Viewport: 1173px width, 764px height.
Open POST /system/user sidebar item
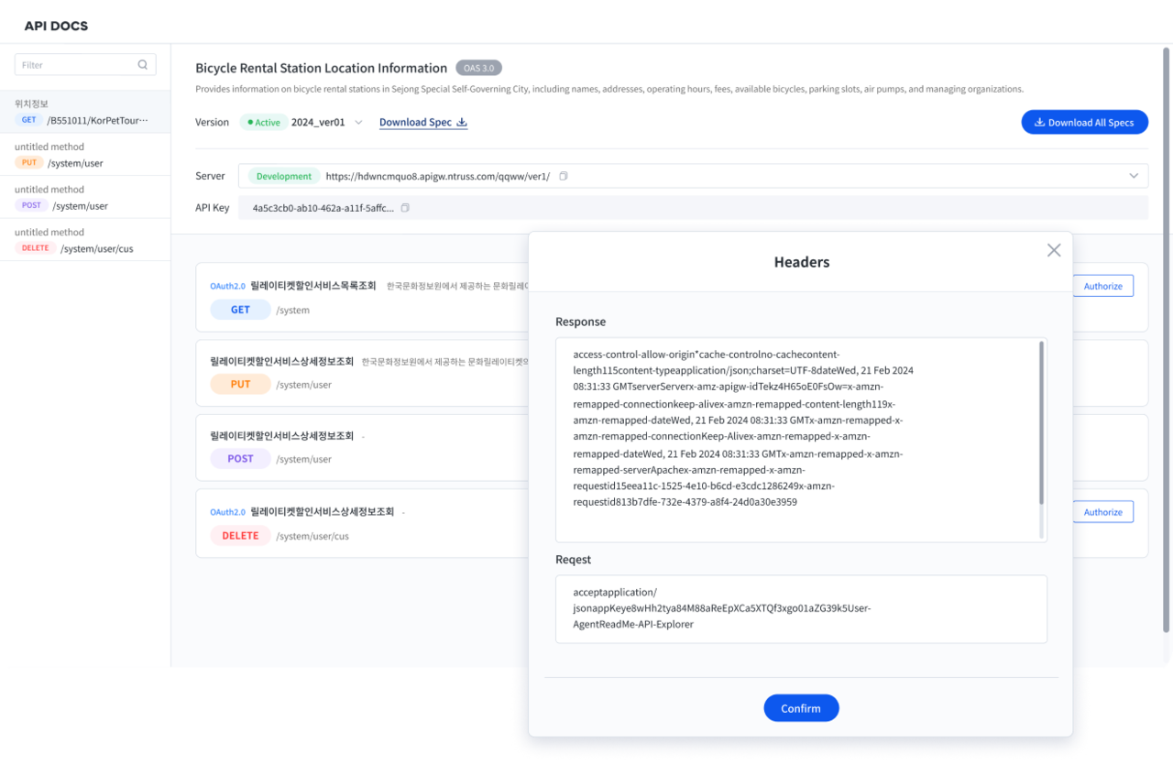[x=85, y=197]
